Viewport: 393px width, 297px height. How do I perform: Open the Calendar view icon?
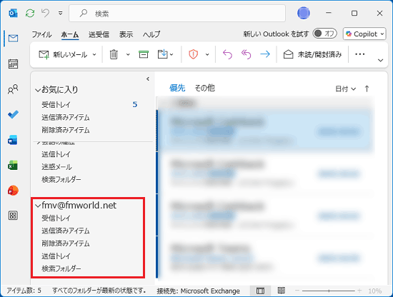[x=13, y=64]
